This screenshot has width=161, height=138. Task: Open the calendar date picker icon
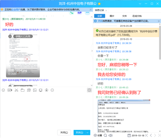[129, 136]
